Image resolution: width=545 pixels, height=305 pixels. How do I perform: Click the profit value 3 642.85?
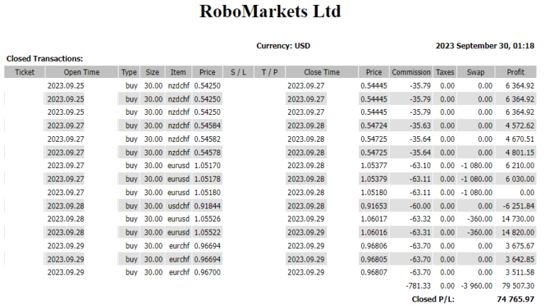(x=519, y=260)
